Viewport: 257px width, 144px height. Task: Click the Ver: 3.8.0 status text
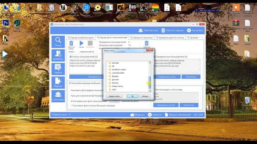tap(198, 115)
